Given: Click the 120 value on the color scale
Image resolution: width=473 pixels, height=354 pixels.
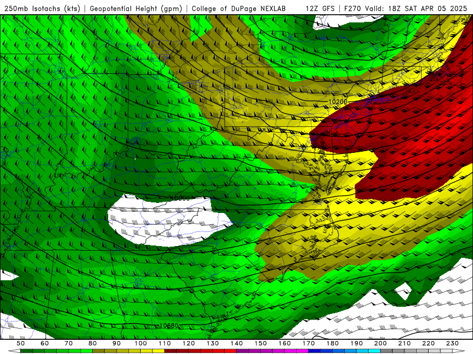Looking at the screenshot, I should tap(189, 343).
